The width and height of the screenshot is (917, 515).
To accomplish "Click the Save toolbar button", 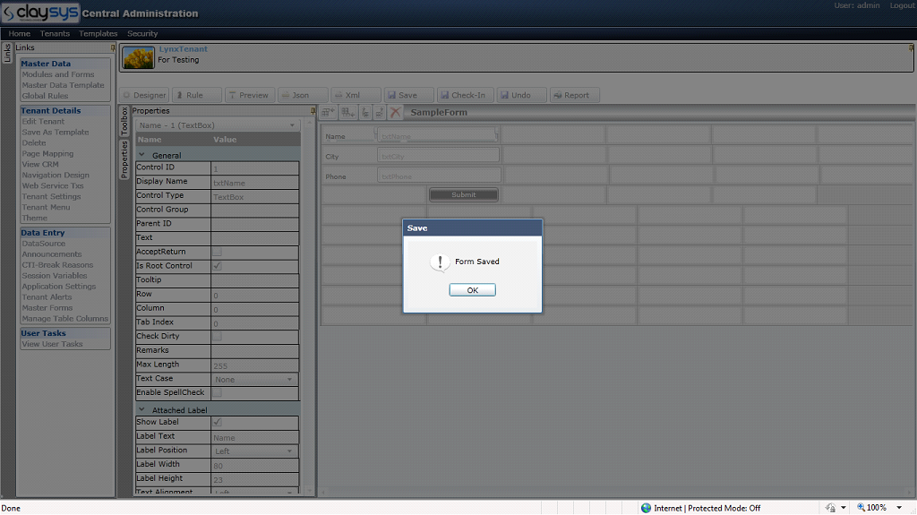I will coord(409,95).
